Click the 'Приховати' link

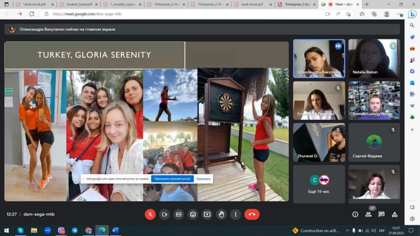pyautogui.click(x=203, y=179)
